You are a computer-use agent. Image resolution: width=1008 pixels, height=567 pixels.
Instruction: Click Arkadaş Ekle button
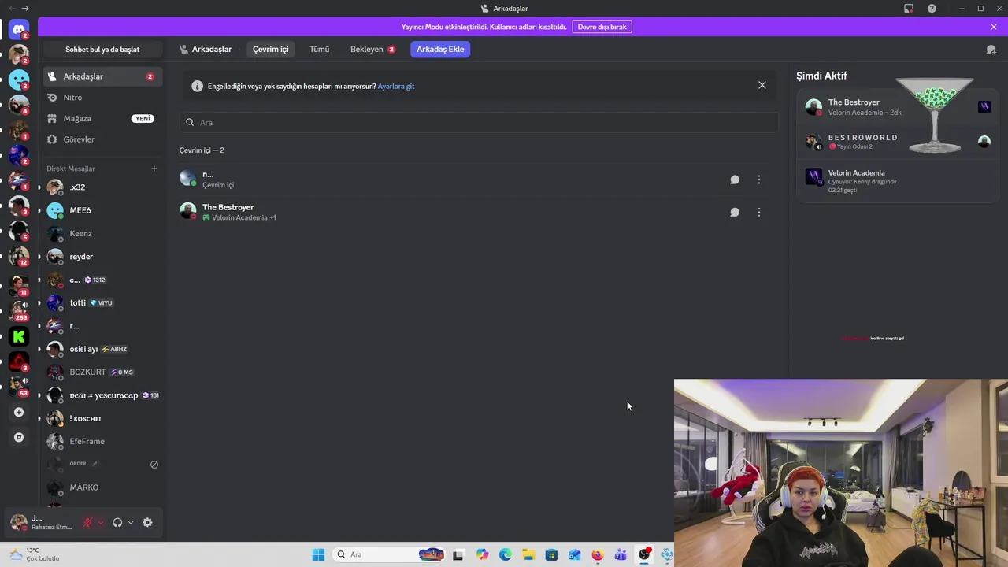(x=440, y=49)
